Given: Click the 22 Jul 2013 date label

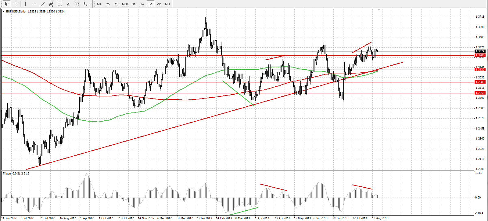Looking at the screenshot, I should point(360,218).
